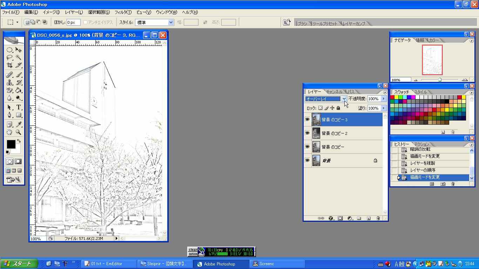The height and width of the screenshot is (269, 479).
Task: Select the Elliptical Marquee tool
Action: coord(10,50)
